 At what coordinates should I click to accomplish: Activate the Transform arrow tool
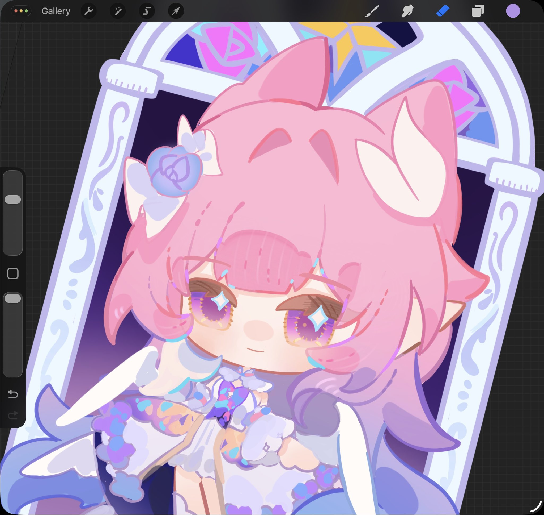[176, 11]
